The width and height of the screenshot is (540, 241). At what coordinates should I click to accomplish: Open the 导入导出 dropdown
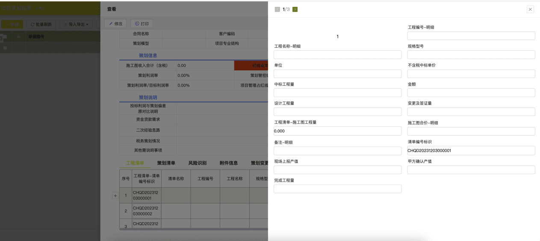[76, 24]
